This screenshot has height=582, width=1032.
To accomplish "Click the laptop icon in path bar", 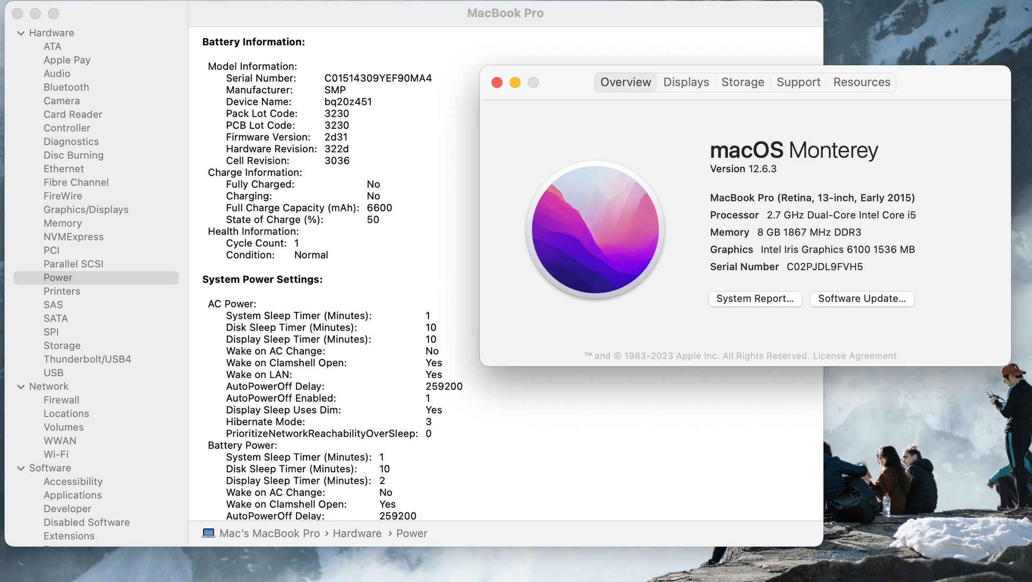I will point(208,533).
